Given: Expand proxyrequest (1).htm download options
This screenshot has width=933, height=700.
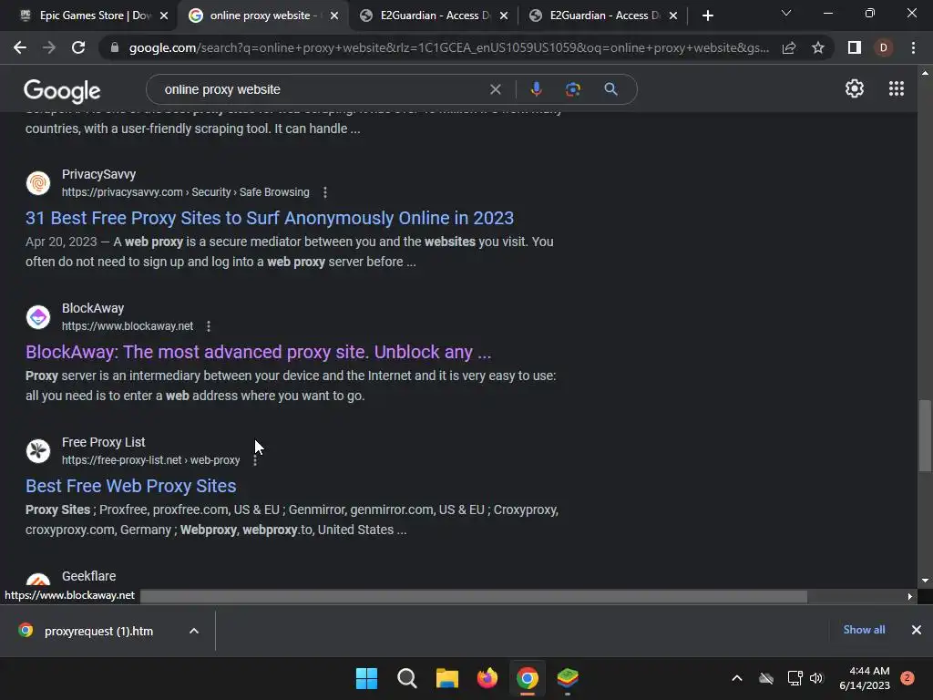Looking at the screenshot, I should click(194, 631).
